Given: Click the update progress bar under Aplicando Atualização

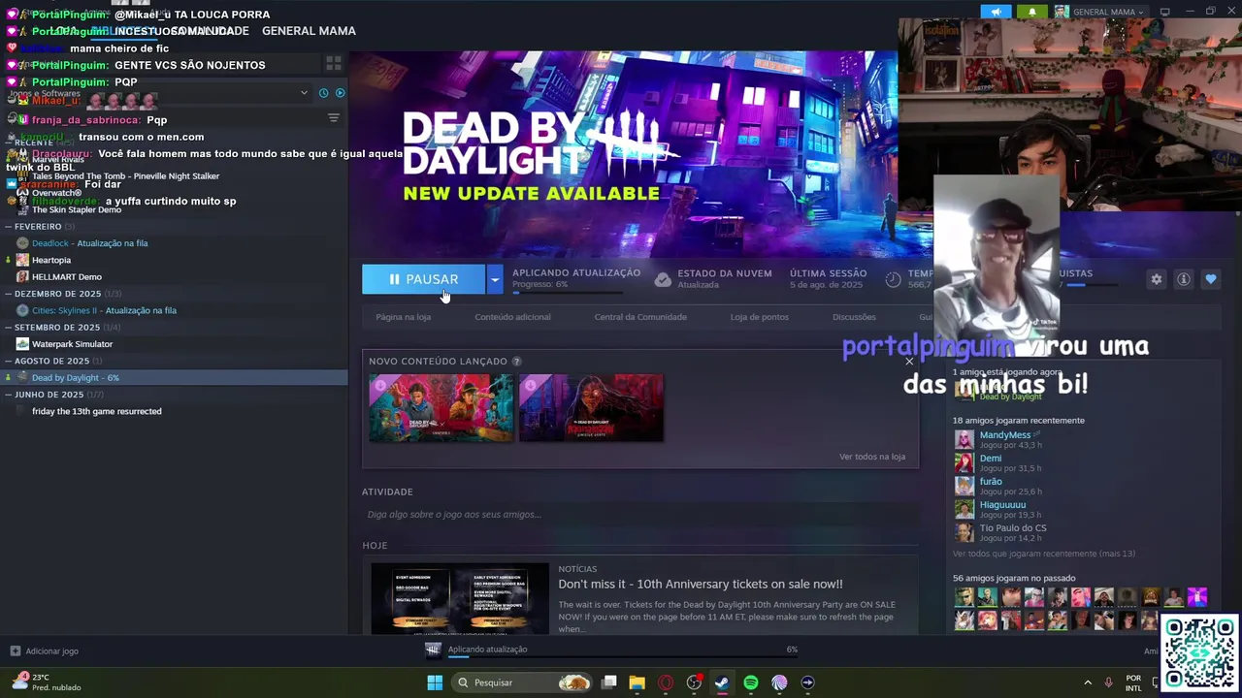Looking at the screenshot, I should click(568, 292).
